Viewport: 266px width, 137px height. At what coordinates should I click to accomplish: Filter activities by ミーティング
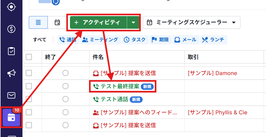[x=100, y=40]
